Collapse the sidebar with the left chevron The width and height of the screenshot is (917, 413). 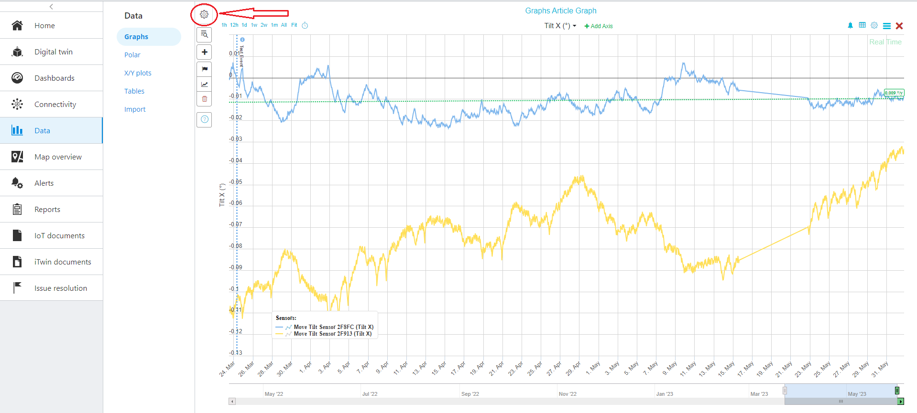tap(51, 6)
